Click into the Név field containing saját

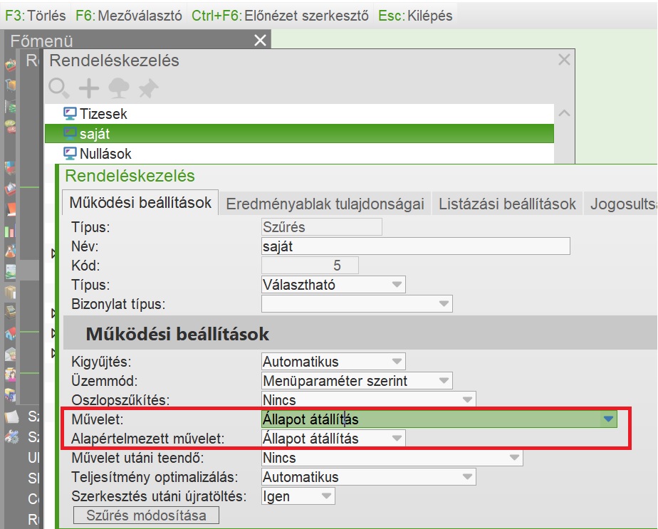415,246
